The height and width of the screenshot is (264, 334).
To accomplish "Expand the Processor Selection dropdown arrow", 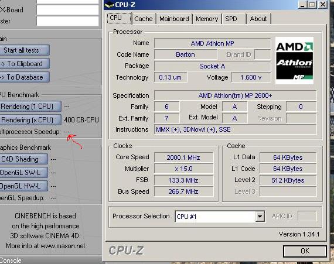I will pos(260,217).
